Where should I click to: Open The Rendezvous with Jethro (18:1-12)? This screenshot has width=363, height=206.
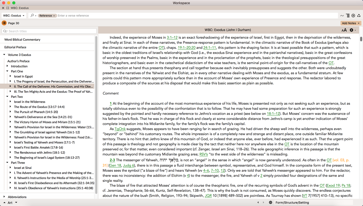[x=39, y=153]
